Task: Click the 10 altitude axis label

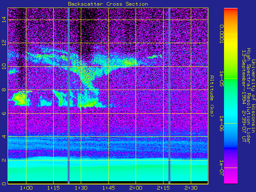Action: [x=4, y=66]
